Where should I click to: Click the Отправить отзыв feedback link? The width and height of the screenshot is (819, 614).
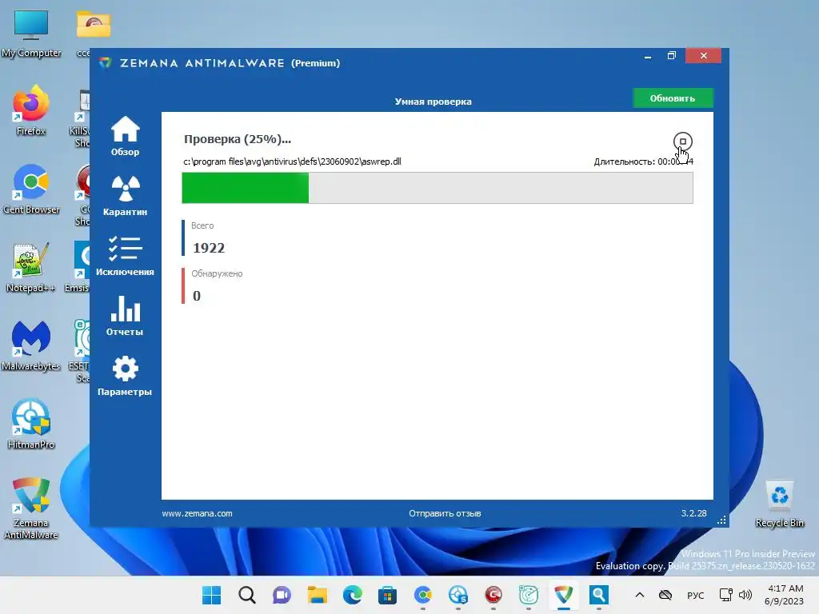445,513
